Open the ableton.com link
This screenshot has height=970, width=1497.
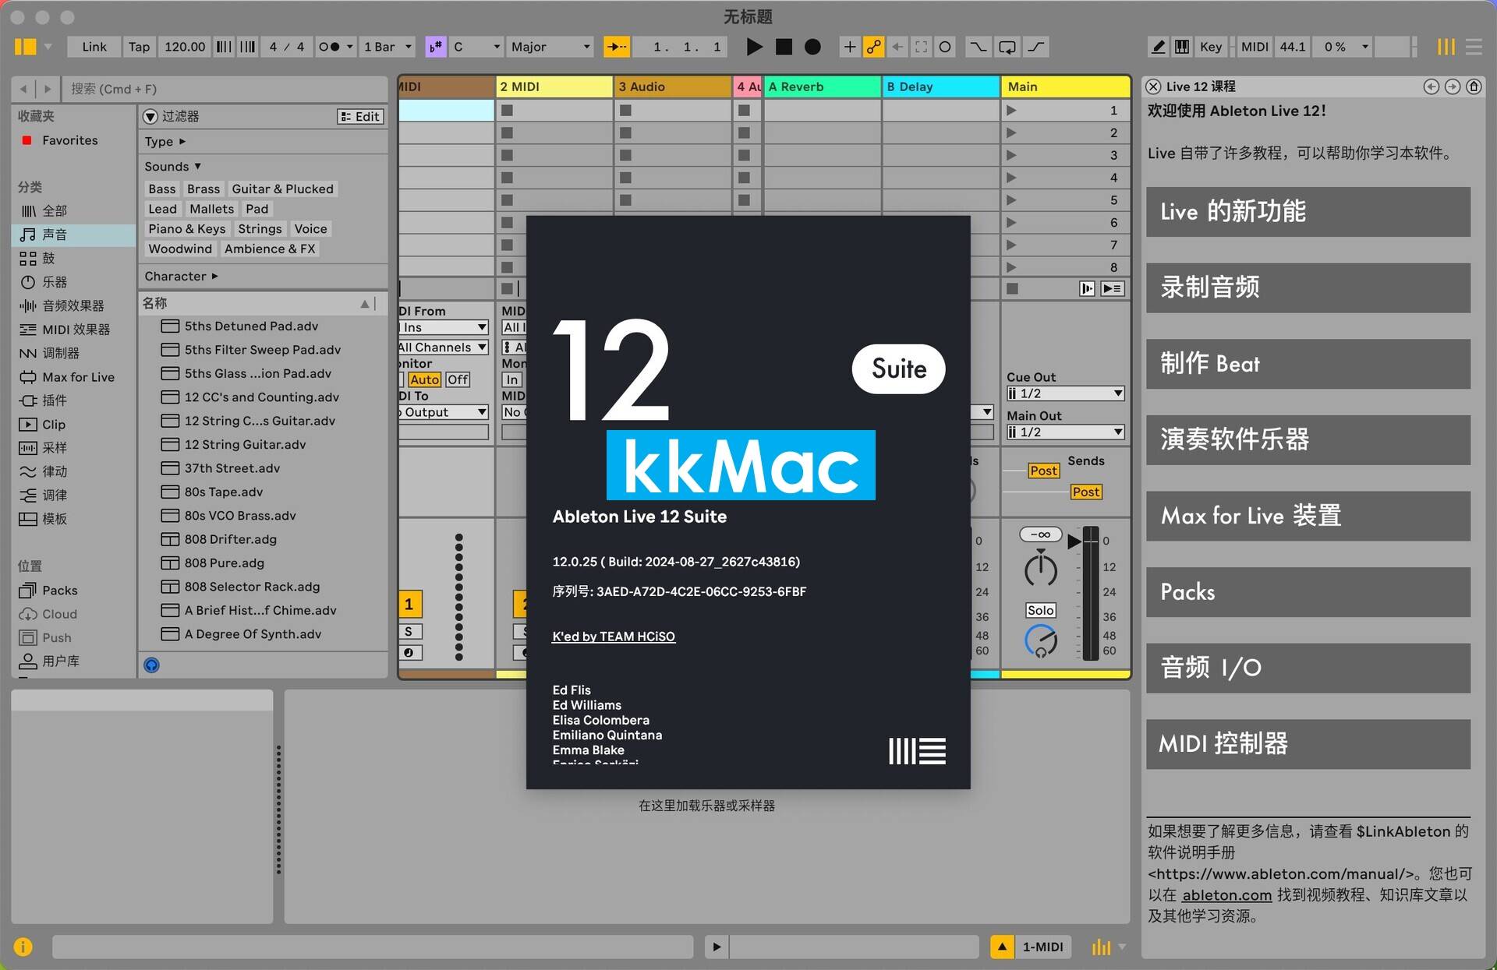(1226, 895)
